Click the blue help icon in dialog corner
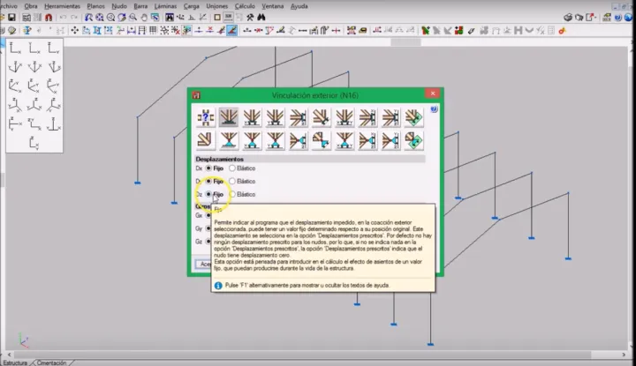Screen dimensions: 636x366 pos(434,110)
